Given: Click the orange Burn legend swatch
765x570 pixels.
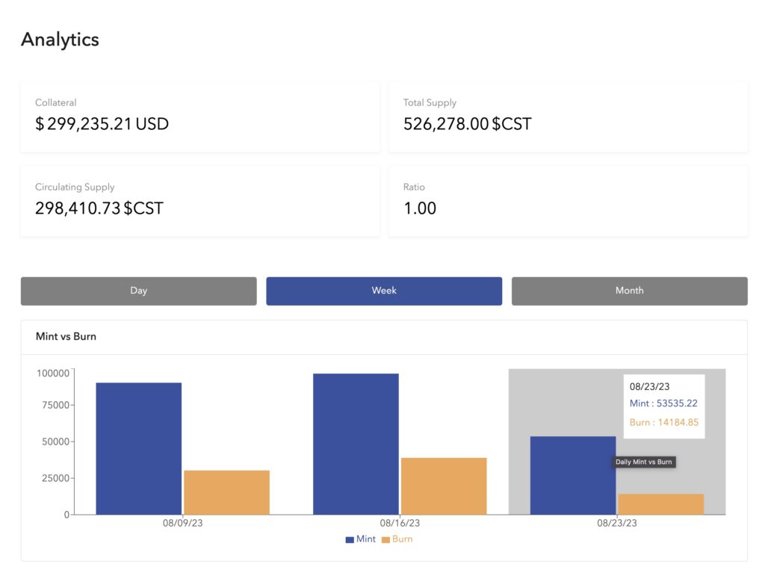Looking at the screenshot, I should pos(385,539).
